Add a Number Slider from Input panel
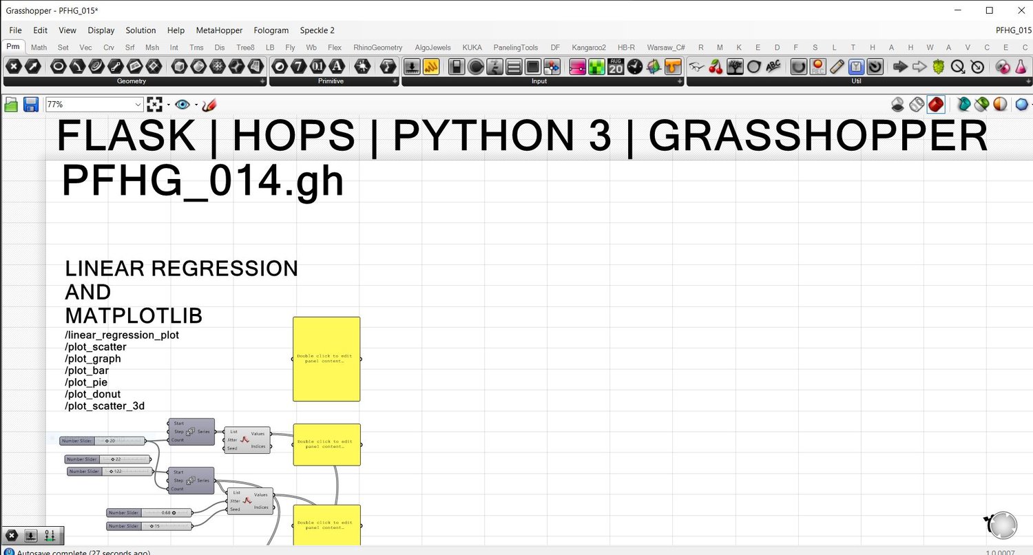This screenshot has height=555, width=1033. [x=412, y=67]
